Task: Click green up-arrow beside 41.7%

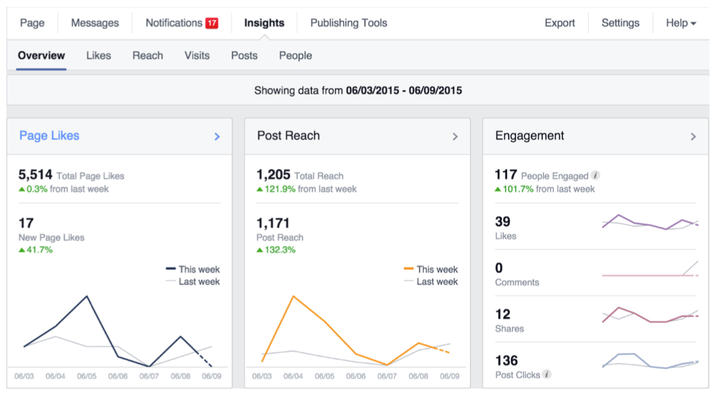Action: pyautogui.click(x=22, y=250)
